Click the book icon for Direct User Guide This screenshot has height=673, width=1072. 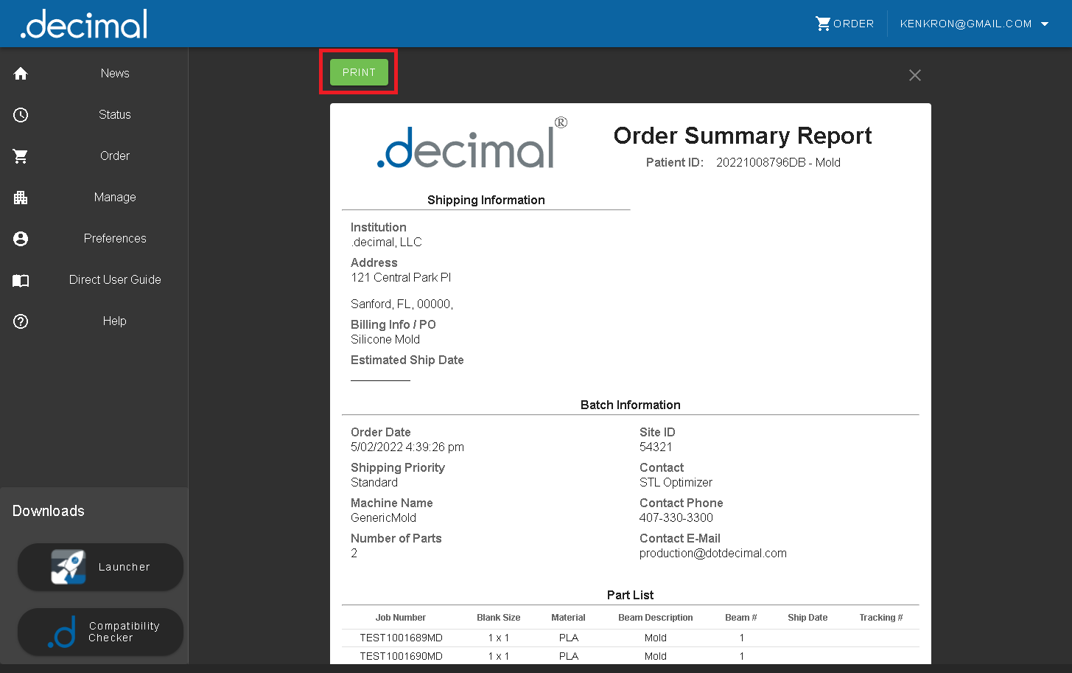(x=21, y=280)
